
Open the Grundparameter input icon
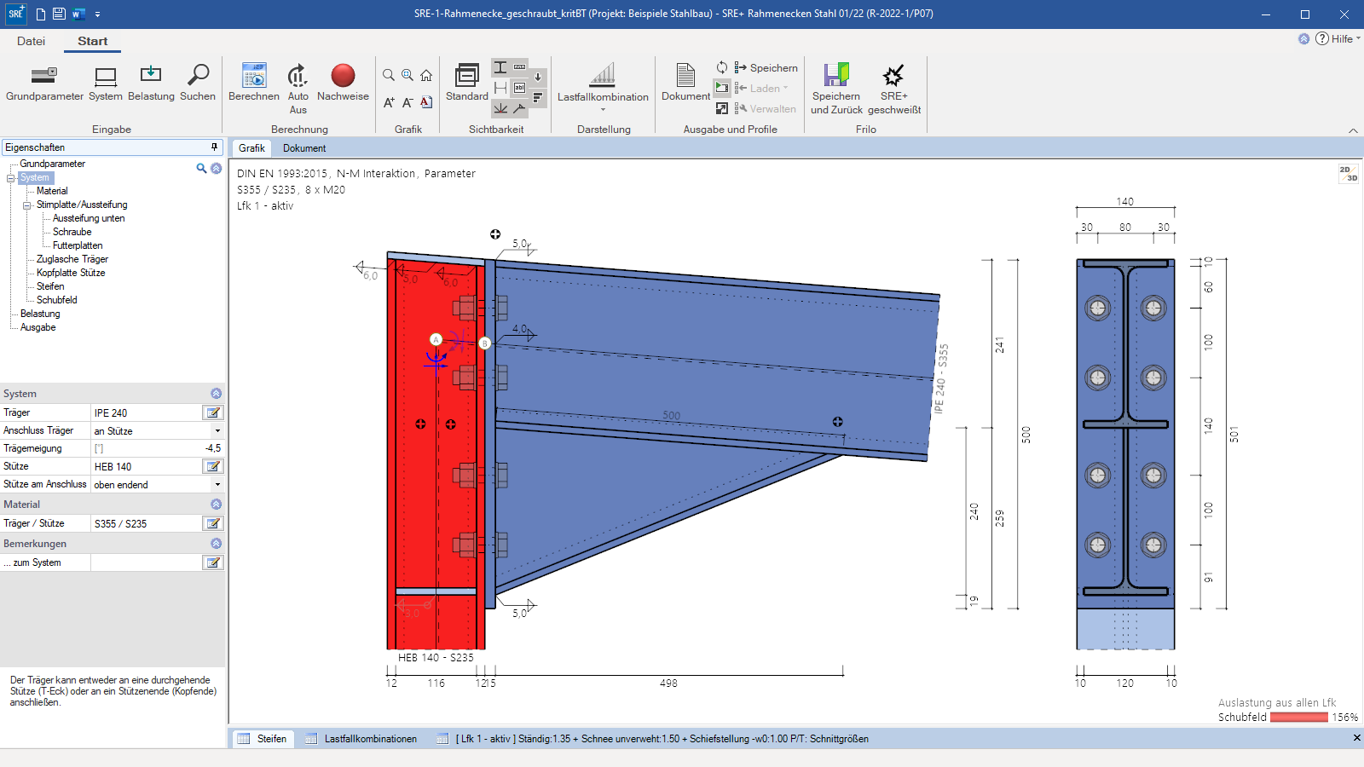(44, 76)
